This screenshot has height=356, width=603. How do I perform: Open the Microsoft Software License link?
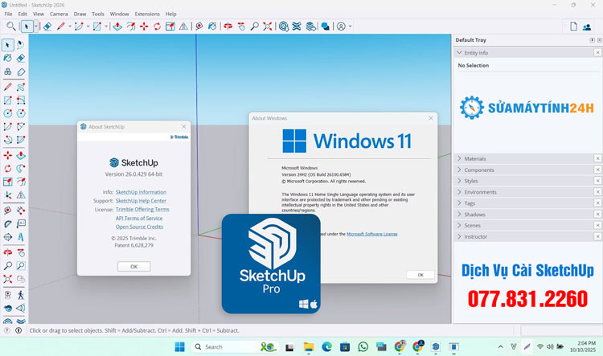[372, 234]
